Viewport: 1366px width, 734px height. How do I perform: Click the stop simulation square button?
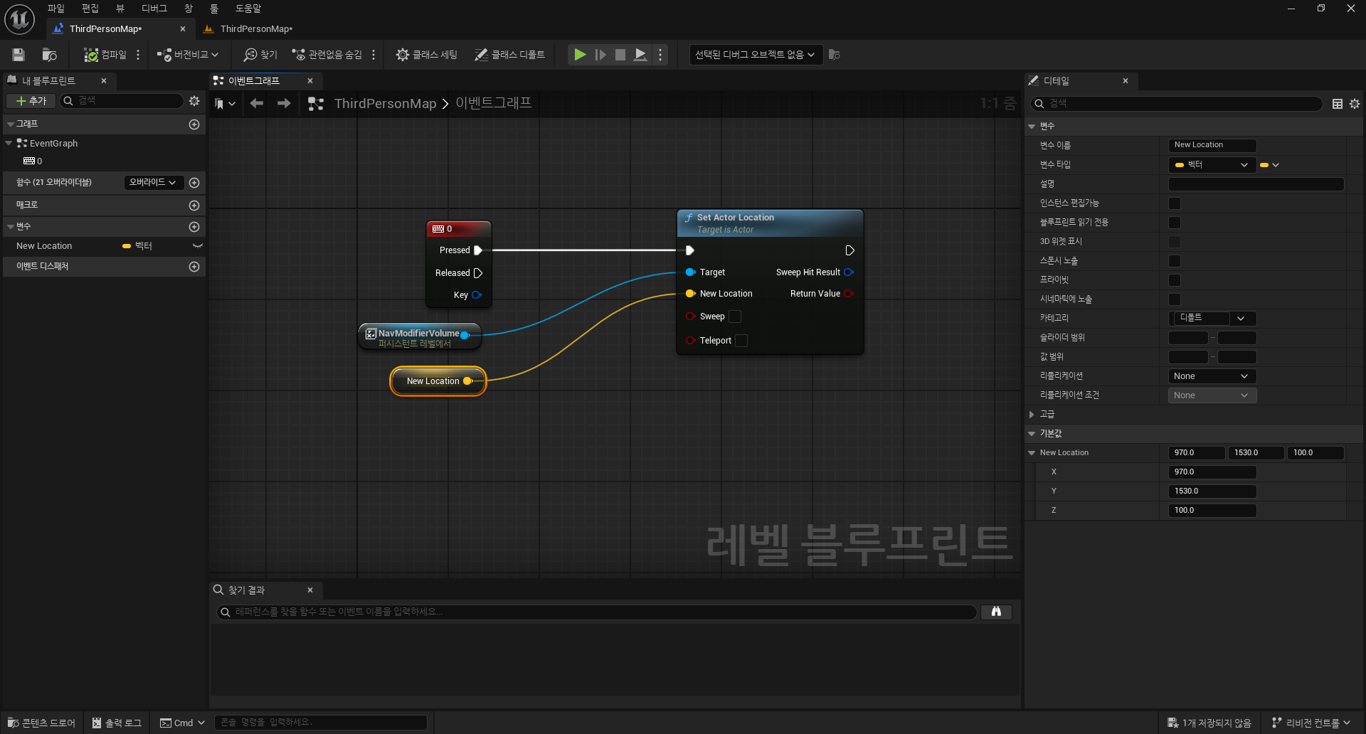tap(620, 55)
